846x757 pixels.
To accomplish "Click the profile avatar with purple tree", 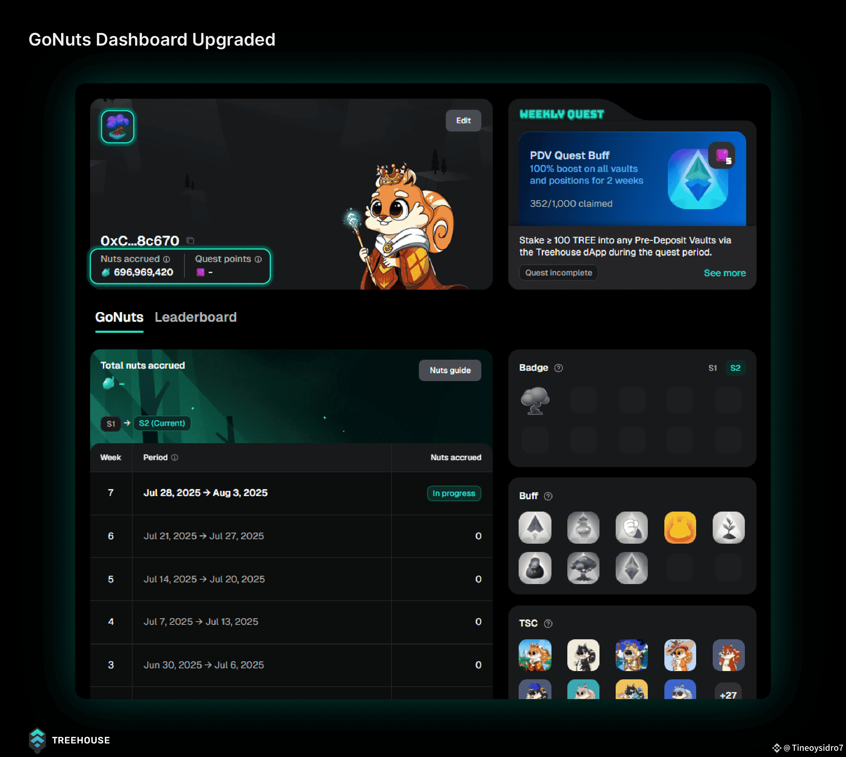I will (117, 126).
